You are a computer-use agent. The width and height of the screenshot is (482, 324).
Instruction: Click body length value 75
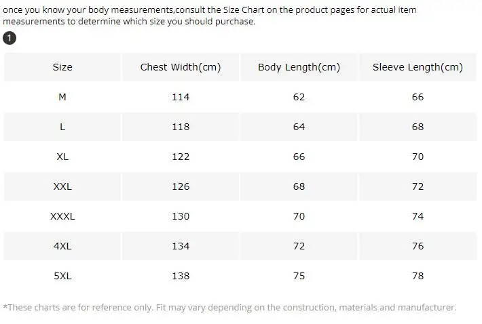(x=299, y=276)
